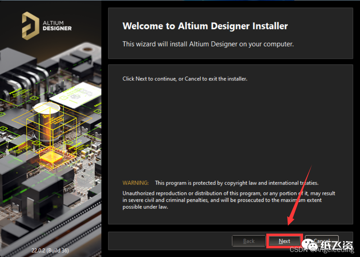Image resolution: width=360 pixels, height=257 pixels.
Task: Click the wizard install description subtitle
Action: (208, 44)
